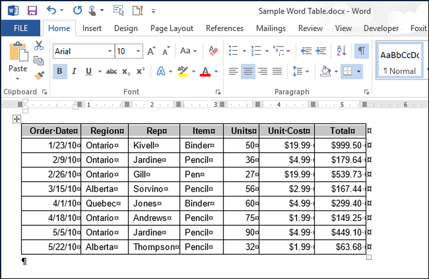Image resolution: width=429 pixels, height=279 pixels.
Task: Open the Borders dropdown arrow
Action: click(x=358, y=72)
